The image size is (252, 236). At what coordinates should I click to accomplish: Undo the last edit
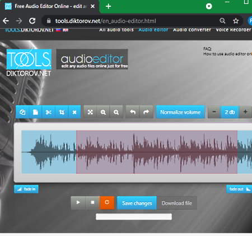click(x=133, y=112)
